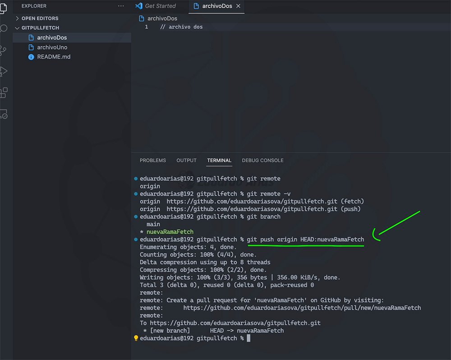Switch to the Debug Console tab
451x360 pixels.
[x=262, y=161]
